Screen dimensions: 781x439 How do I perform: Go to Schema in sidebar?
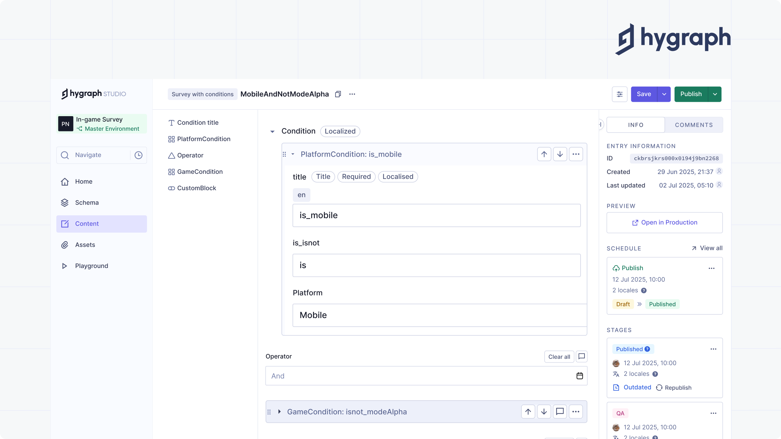[87, 202]
